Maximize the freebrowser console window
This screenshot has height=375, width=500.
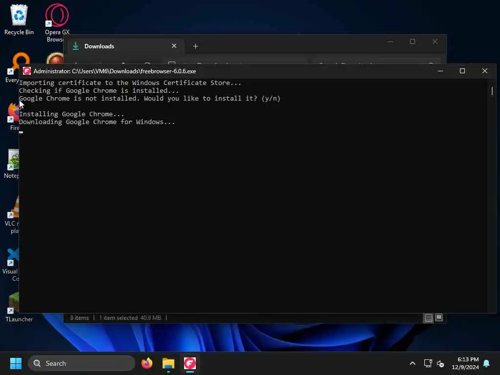462,71
